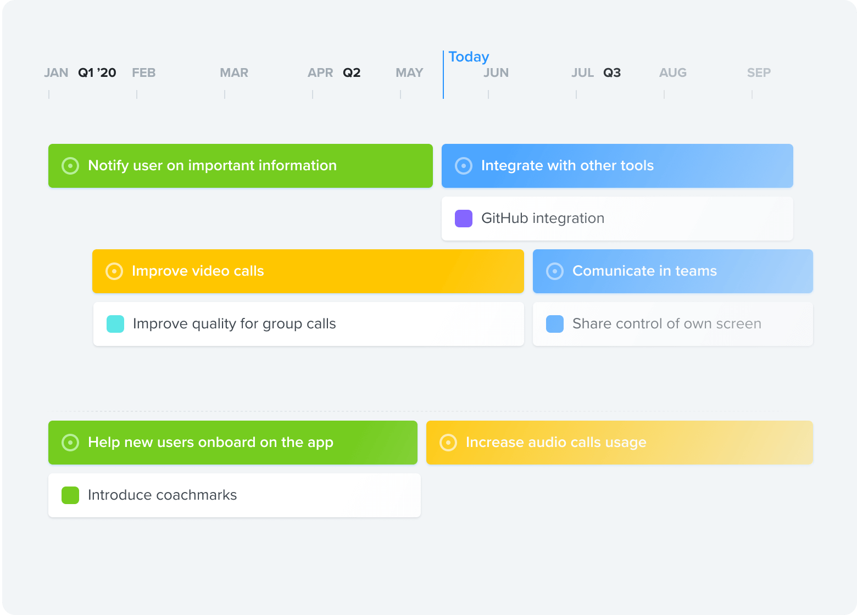Viewport: 857px width, 615px height.
Task: Click the AUG month label
Action: 673,73
